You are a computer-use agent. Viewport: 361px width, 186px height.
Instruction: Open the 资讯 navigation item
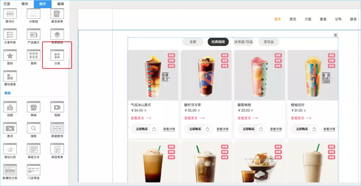coord(293,19)
